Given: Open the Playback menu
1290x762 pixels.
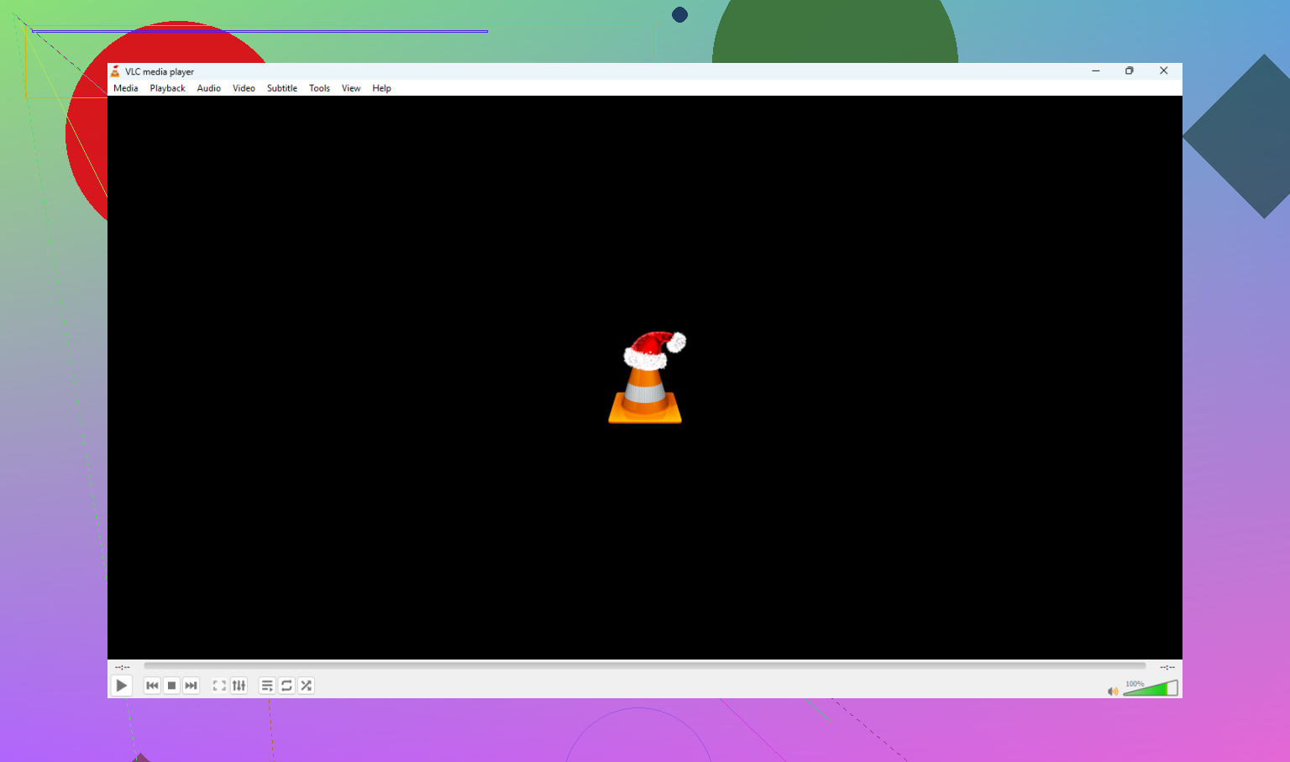Looking at the screenshot, I should point(167,88).
